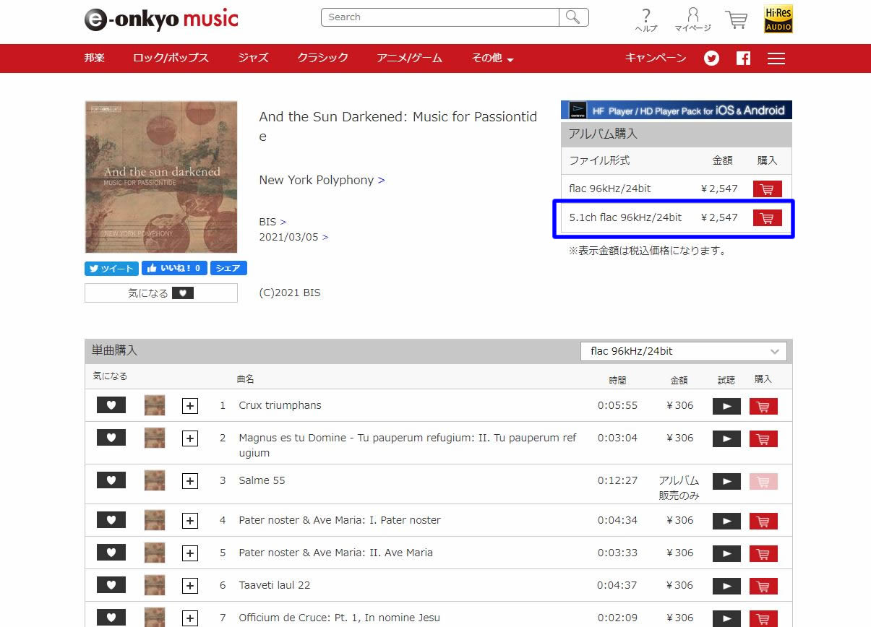Expand the その他 menu in navbar
This screenshot has height=627, width=871.
[x=492, y=58]
